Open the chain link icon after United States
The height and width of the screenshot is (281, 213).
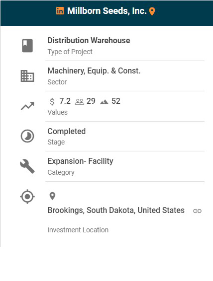tap(197, 211)
